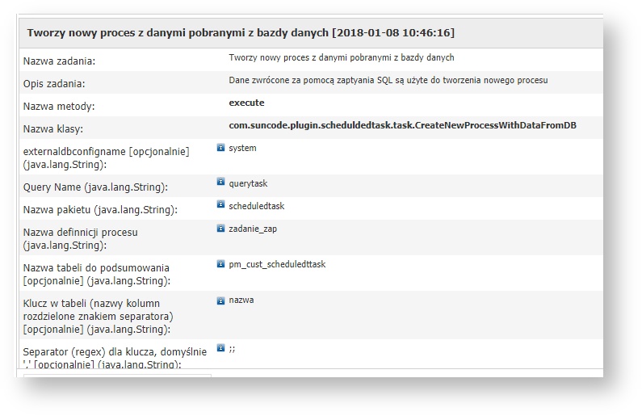Click the info icon next to 'nazwa'
The height and width of the screenshot is (416, 642).
click(220, 300)
